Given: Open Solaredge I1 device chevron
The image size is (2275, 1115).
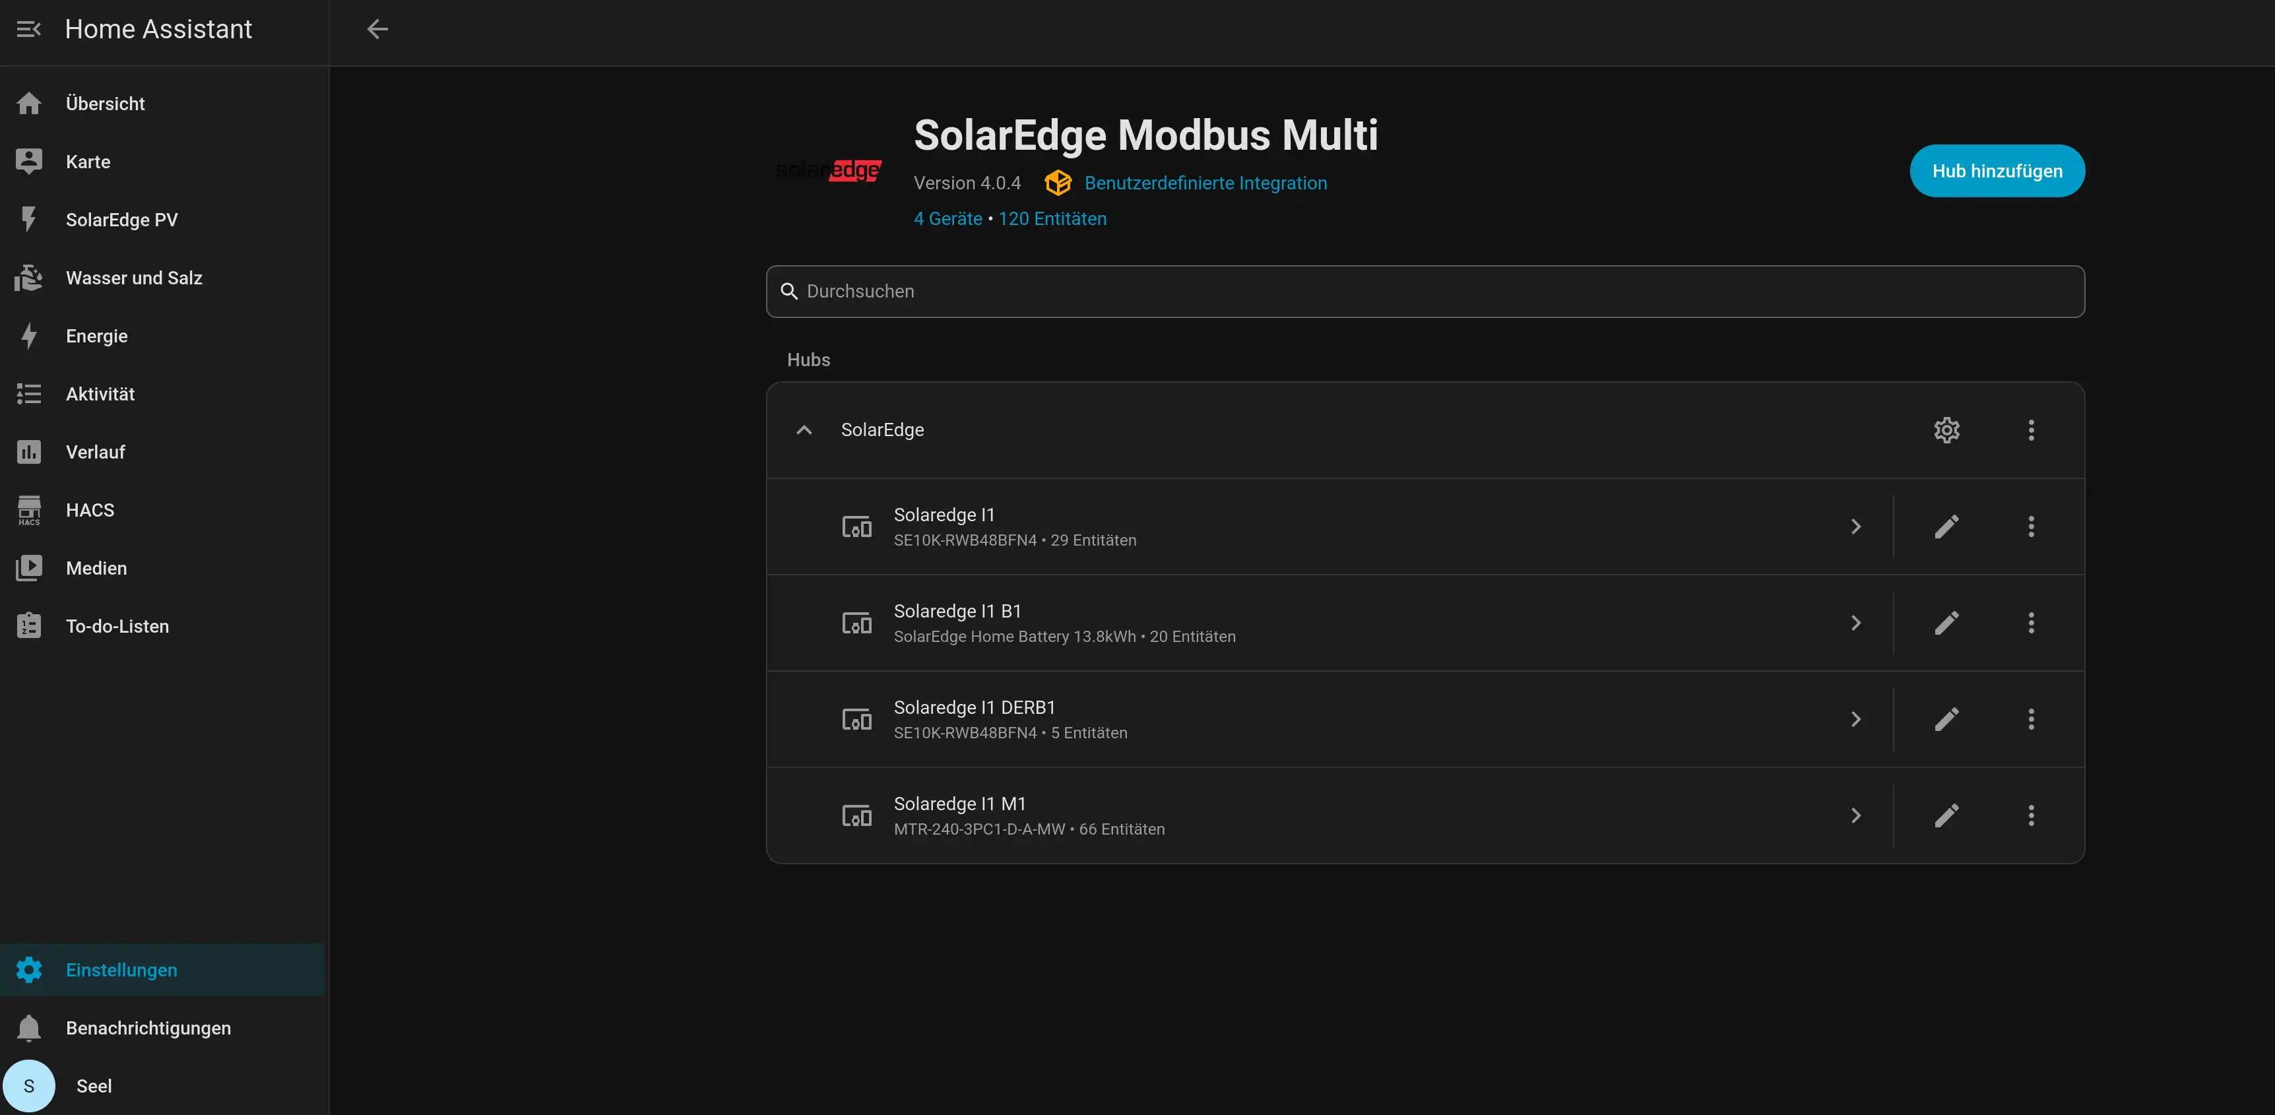Looking at the screenshot, I should click(1855, 527).
